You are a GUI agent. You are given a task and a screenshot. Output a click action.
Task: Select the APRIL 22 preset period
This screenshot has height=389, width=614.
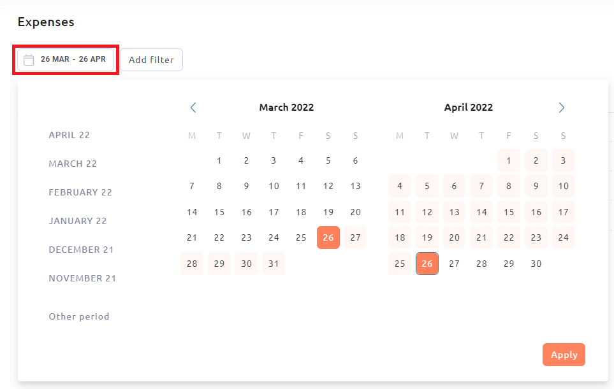click(69, 135)
